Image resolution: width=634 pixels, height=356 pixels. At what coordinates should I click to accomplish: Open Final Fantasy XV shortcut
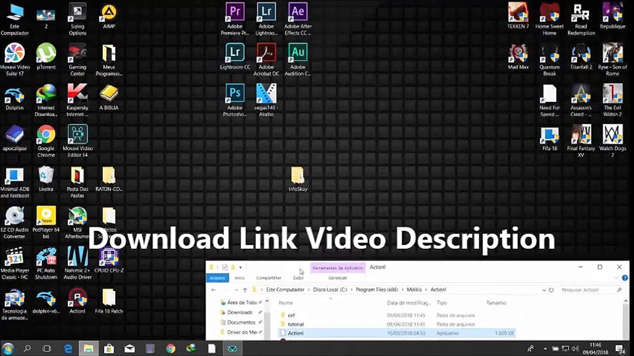click(x=581, y=141)
